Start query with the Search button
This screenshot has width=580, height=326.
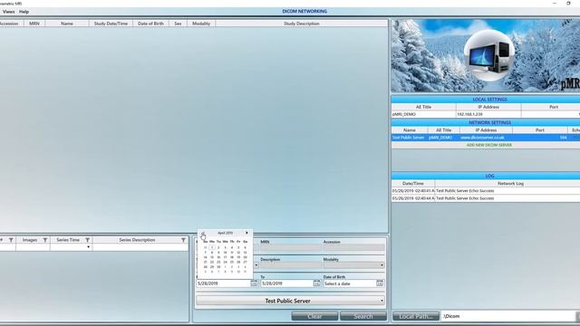coord(363,316)
